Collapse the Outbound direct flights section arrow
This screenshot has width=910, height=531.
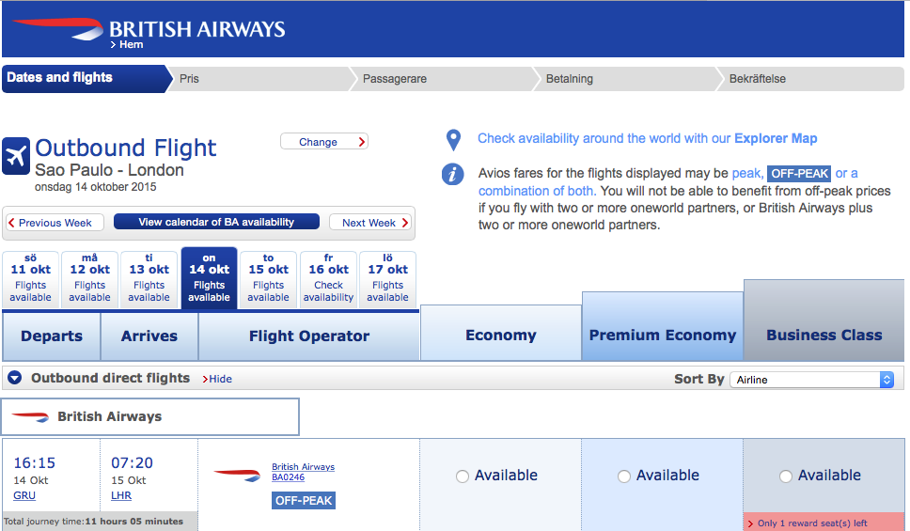coord(14,378)
